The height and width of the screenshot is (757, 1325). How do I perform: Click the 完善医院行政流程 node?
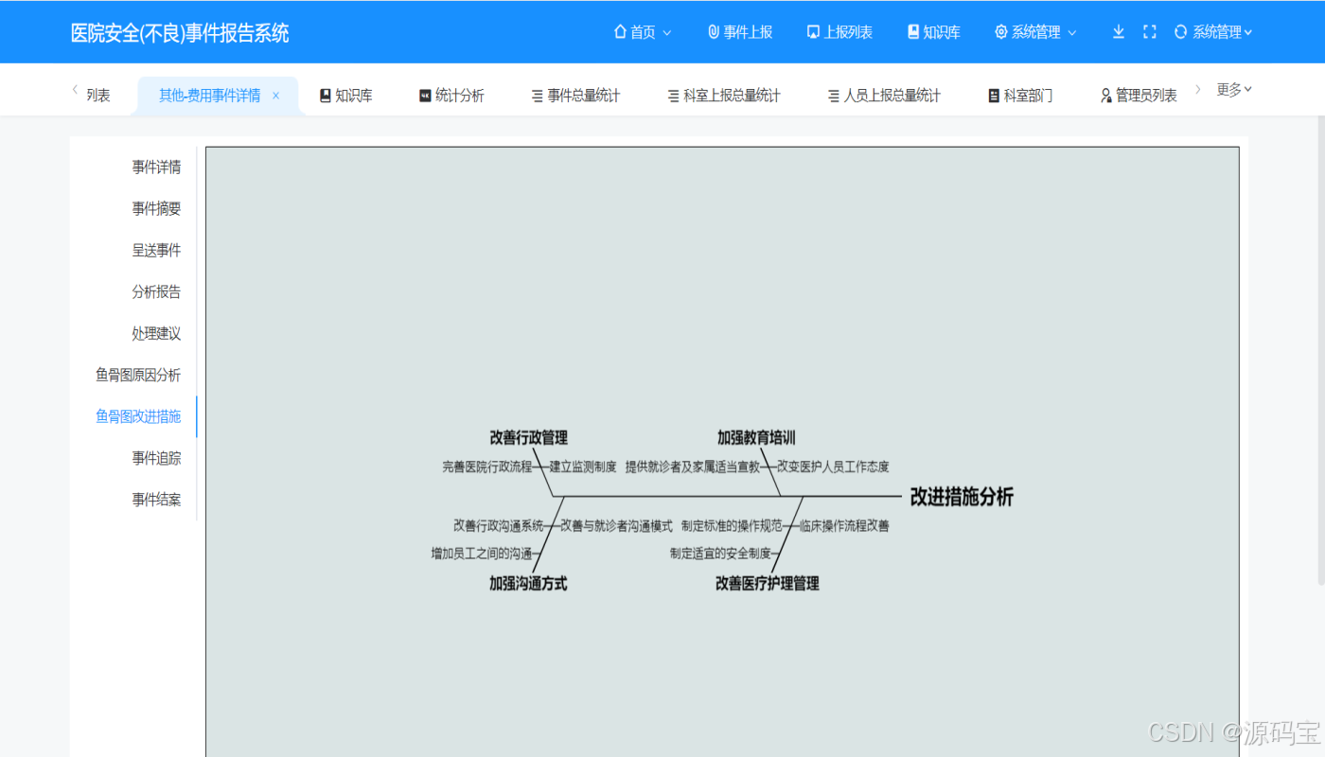(487, 467)
